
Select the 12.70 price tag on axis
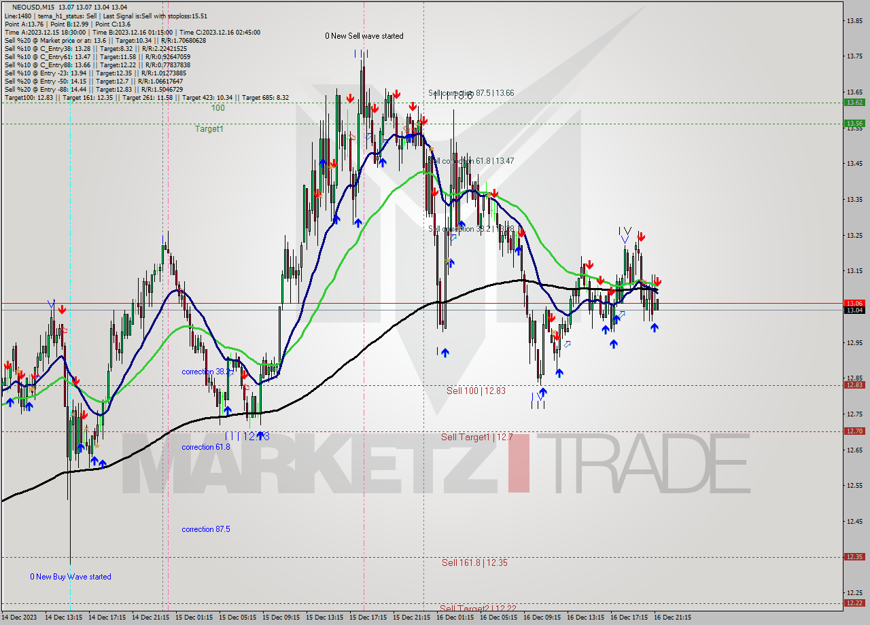click(854, 431)
